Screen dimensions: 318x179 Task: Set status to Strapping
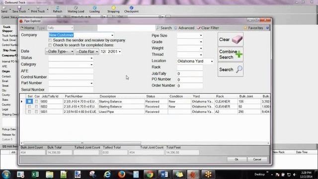pyautogui.click(x=113, y=9)
